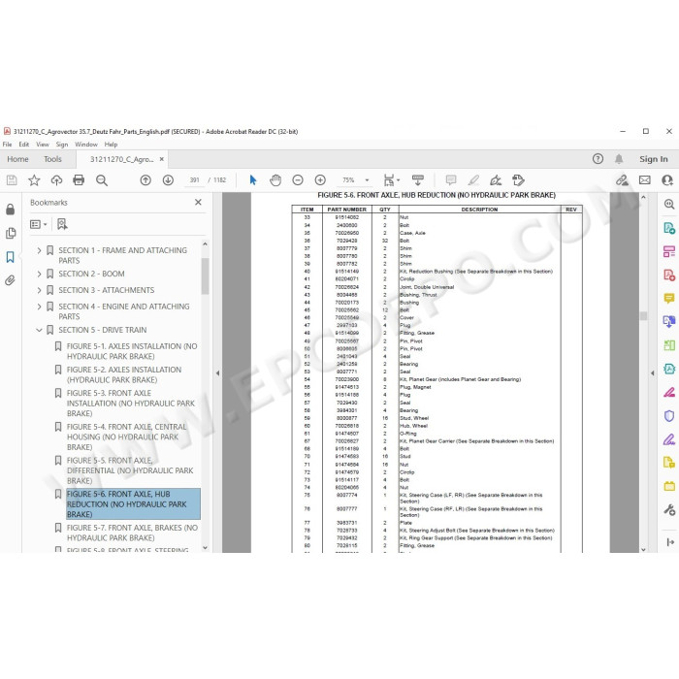Open the View menu

pos(43,145)
